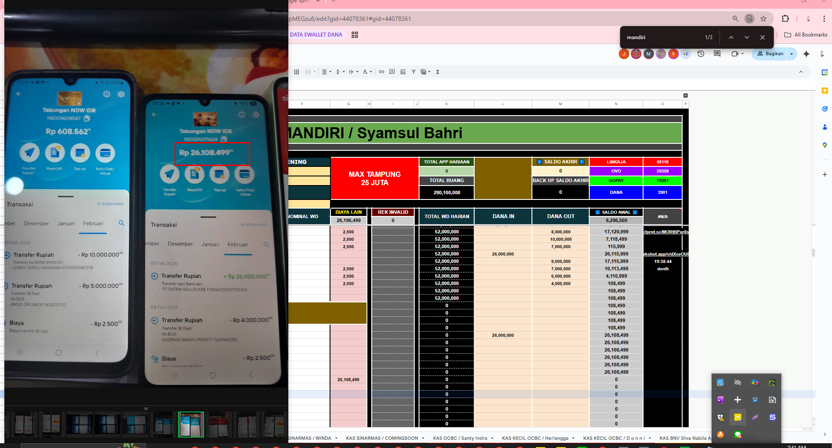Screen dimensions: 832x448
Task: Open Google Tasks in the side panel
Action: (825, 109)
